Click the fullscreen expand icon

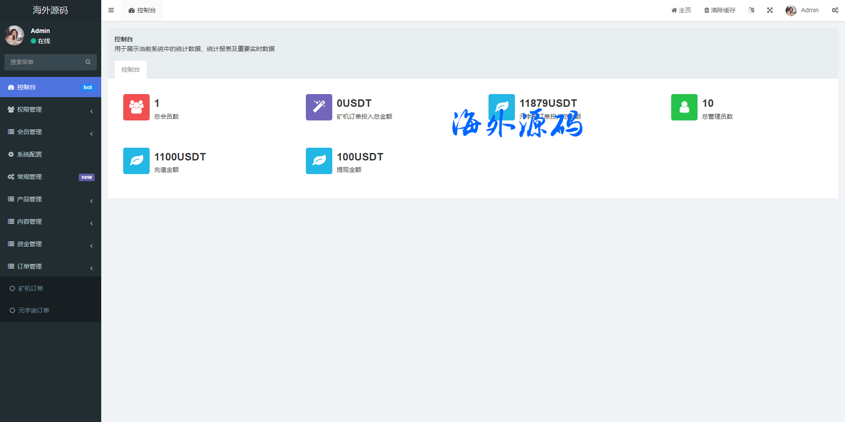[770, 10]
